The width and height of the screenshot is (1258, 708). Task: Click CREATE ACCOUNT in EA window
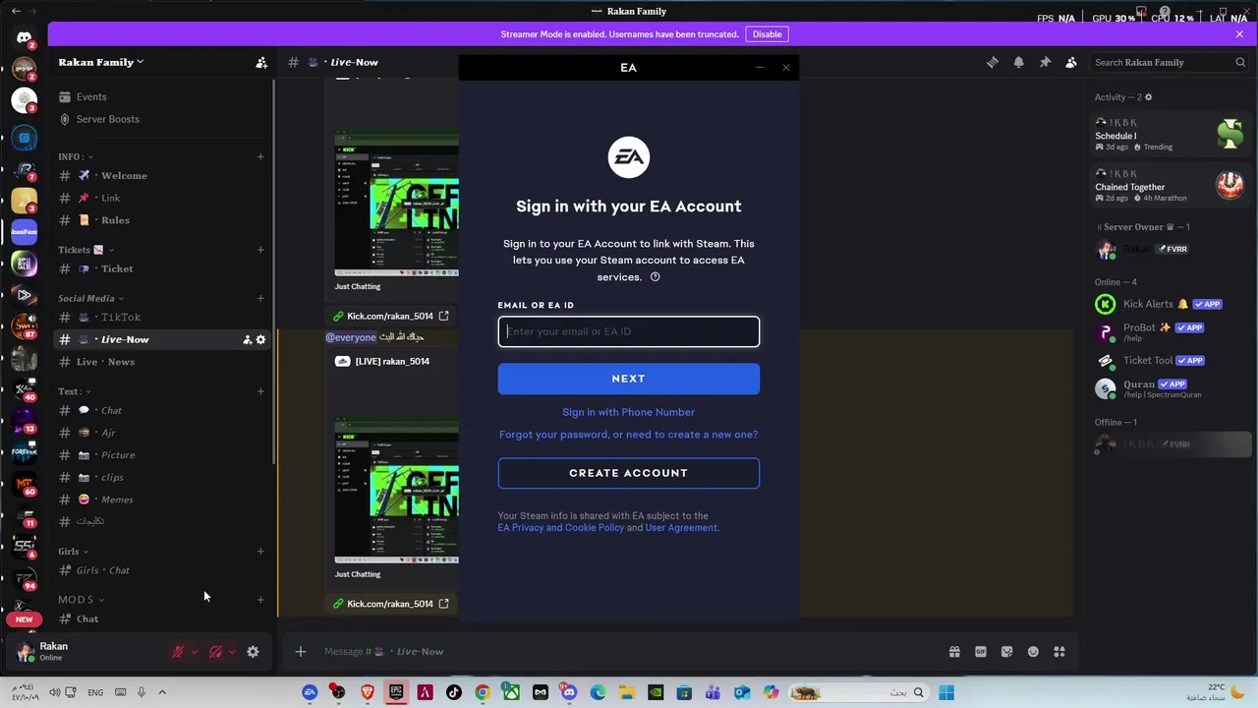[628, 473]
